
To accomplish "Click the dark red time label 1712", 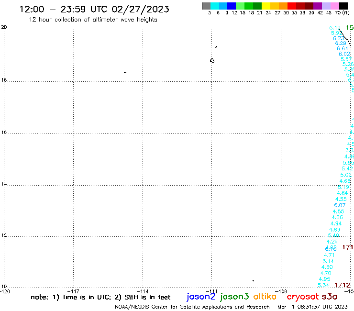I will pyautogui.click(x=342, y=285).
